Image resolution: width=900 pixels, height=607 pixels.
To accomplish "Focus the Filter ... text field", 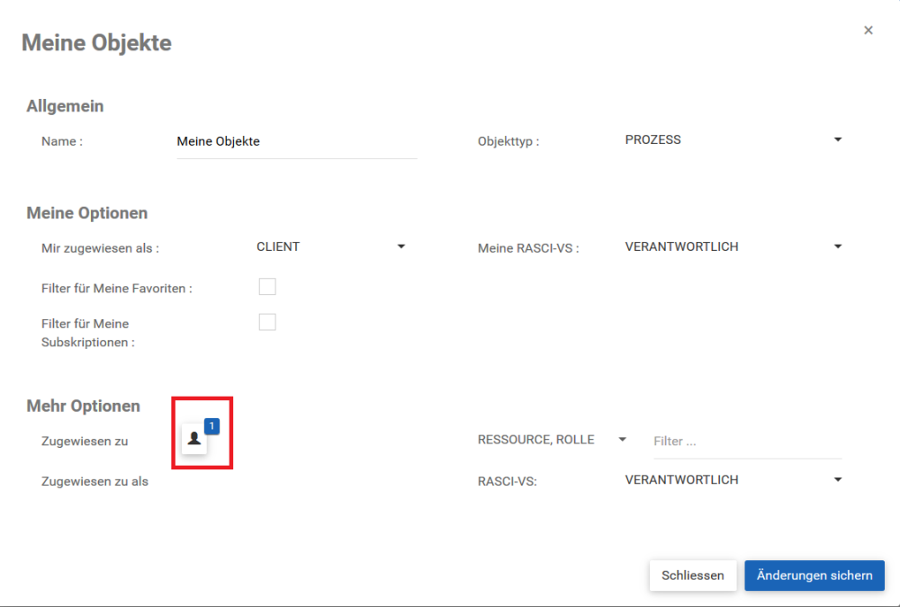I will coord(747,442).
